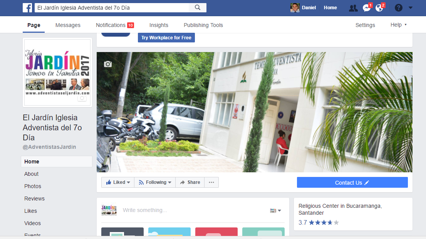Click the 3.7 star rating
The height and width of the screenshot is (239, 426).
click(319, 222)
